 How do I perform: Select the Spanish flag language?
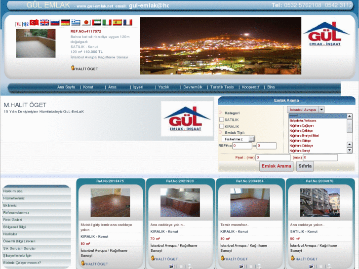tap(117, 22)
